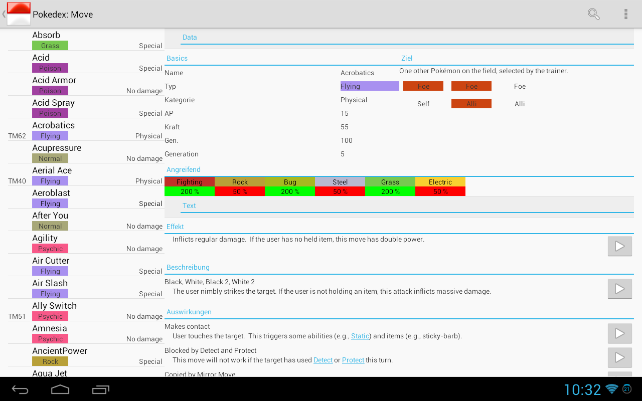Viewport: 642px width, 401px height.
Task: Play the Effekt text button
Action: [x=619, y=246]
